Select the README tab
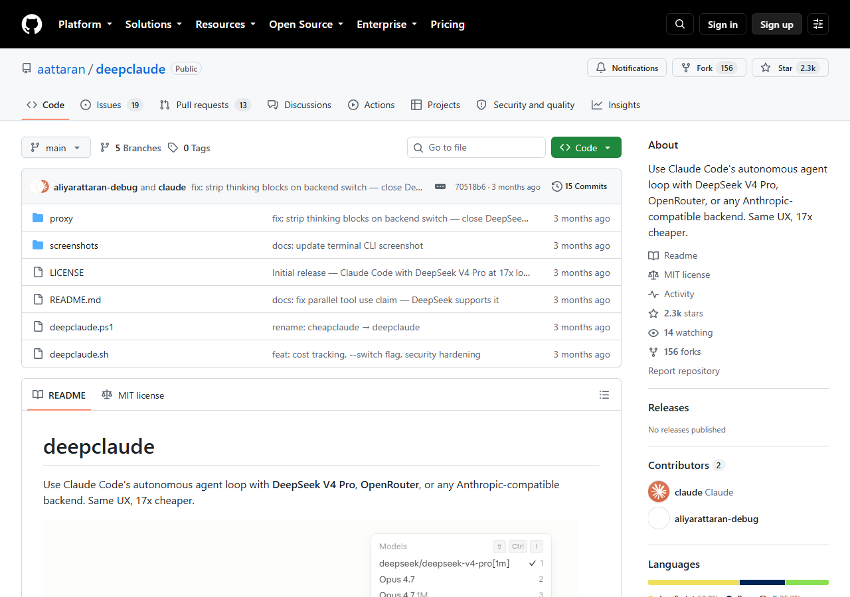 59,395
